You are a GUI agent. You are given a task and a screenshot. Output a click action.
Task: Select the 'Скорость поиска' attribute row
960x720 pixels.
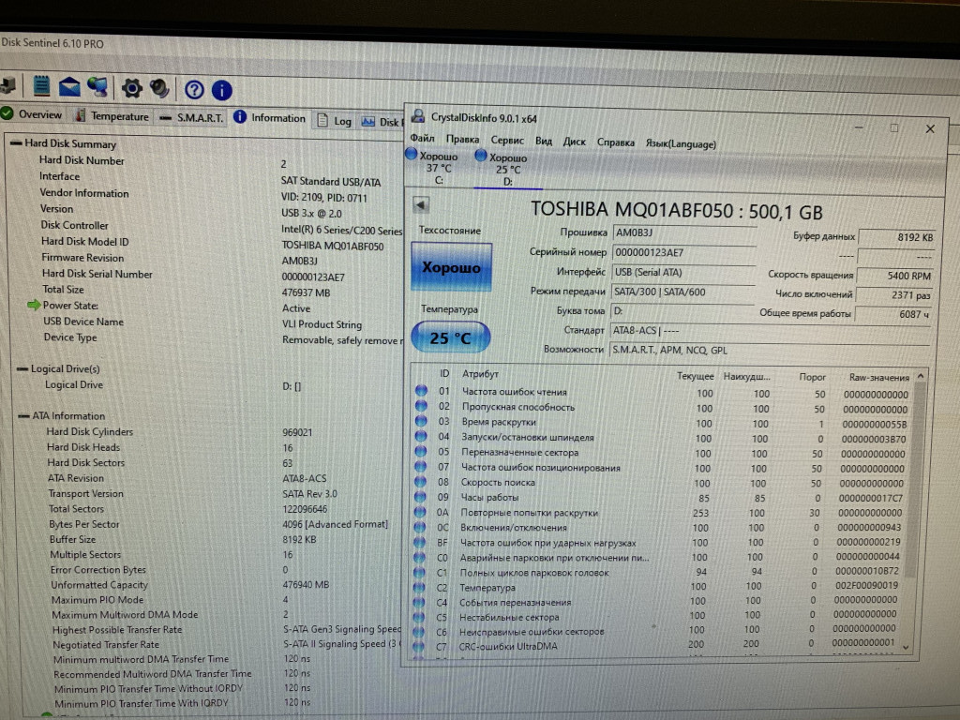[x=660, y=483]
